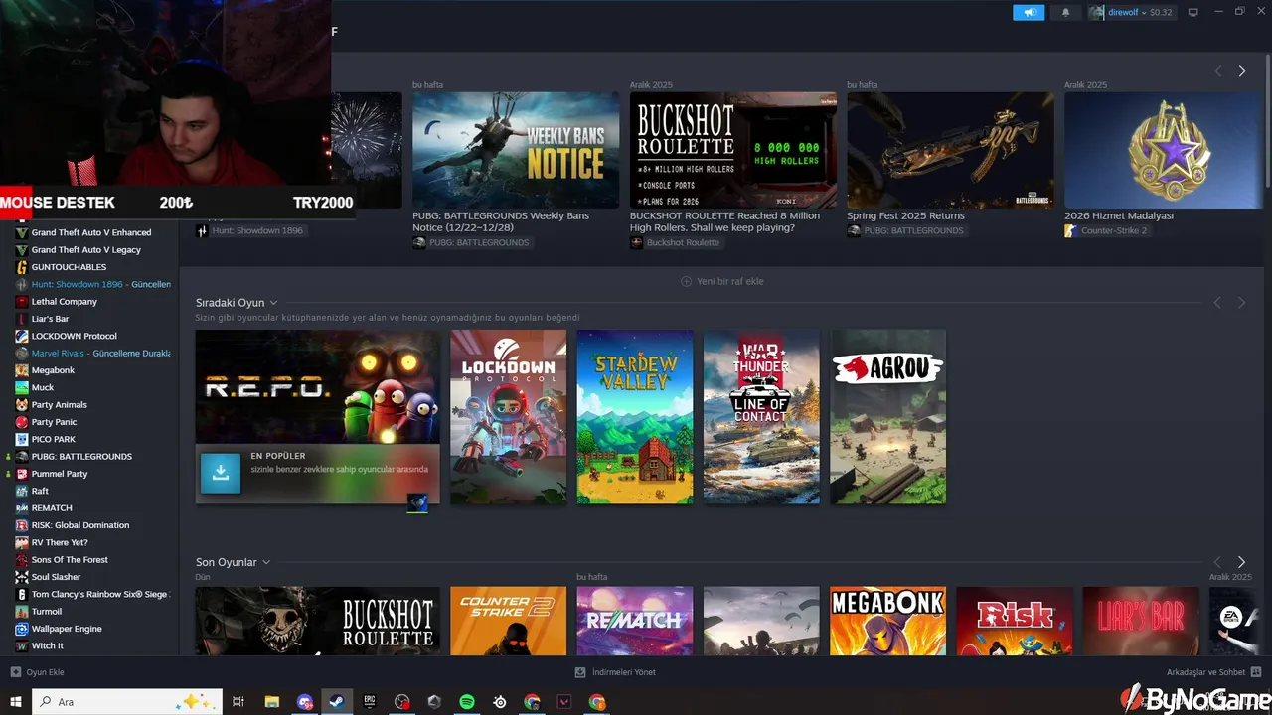Expand the Son Oyunlar shelf dropdown

(265, 562)
